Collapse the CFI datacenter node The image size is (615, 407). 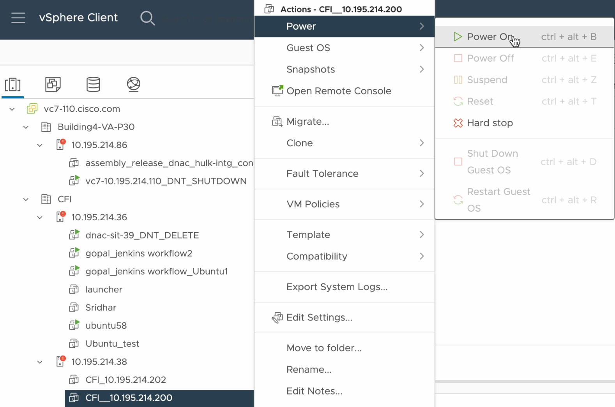(x=26, y=199)
